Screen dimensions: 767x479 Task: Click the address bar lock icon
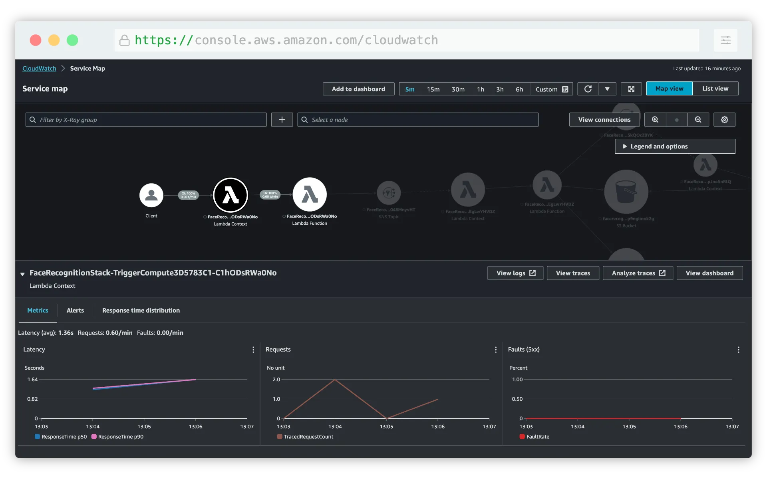point(125,40)
